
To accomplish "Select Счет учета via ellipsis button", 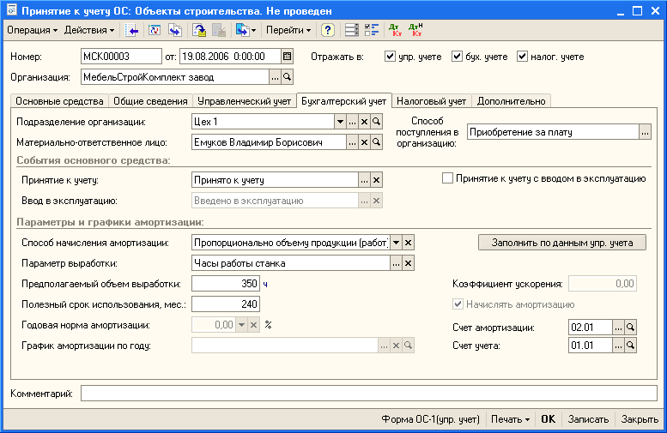I will pyautogui.click(x=619, y=346).
